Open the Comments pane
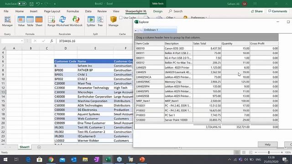292x164 pixels. click(278, 11)
